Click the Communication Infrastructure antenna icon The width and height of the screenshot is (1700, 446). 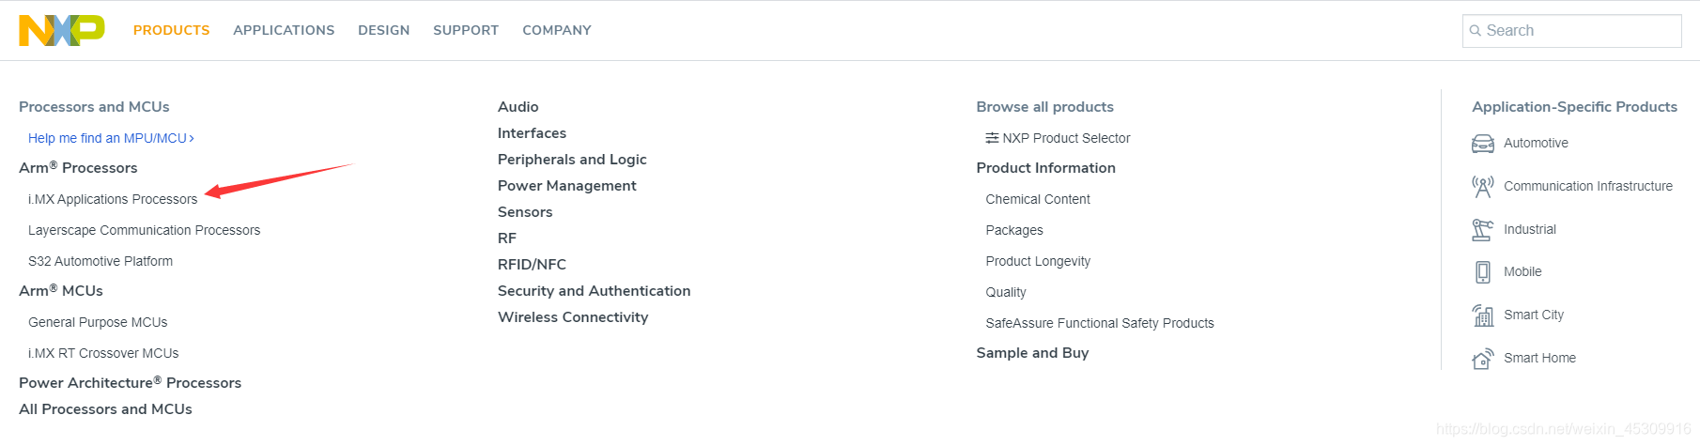pos(1482,187)
